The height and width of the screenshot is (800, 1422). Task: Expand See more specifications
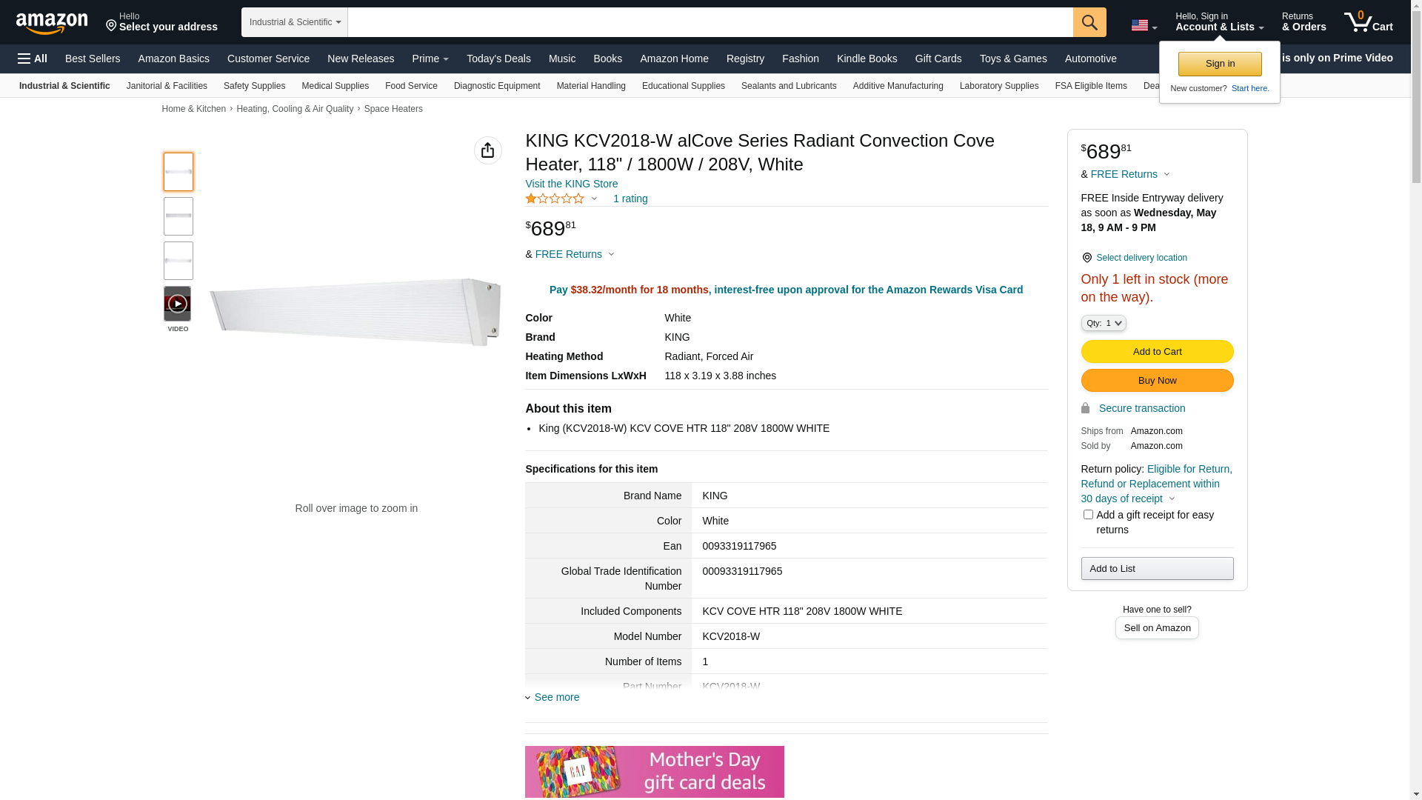tap(555, 697)
